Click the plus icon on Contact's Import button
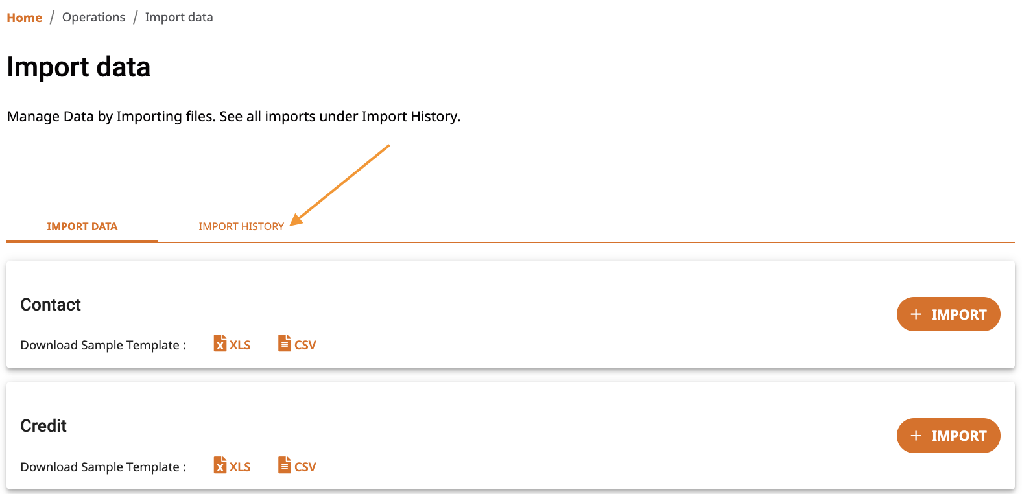 (x=916, y=314)
